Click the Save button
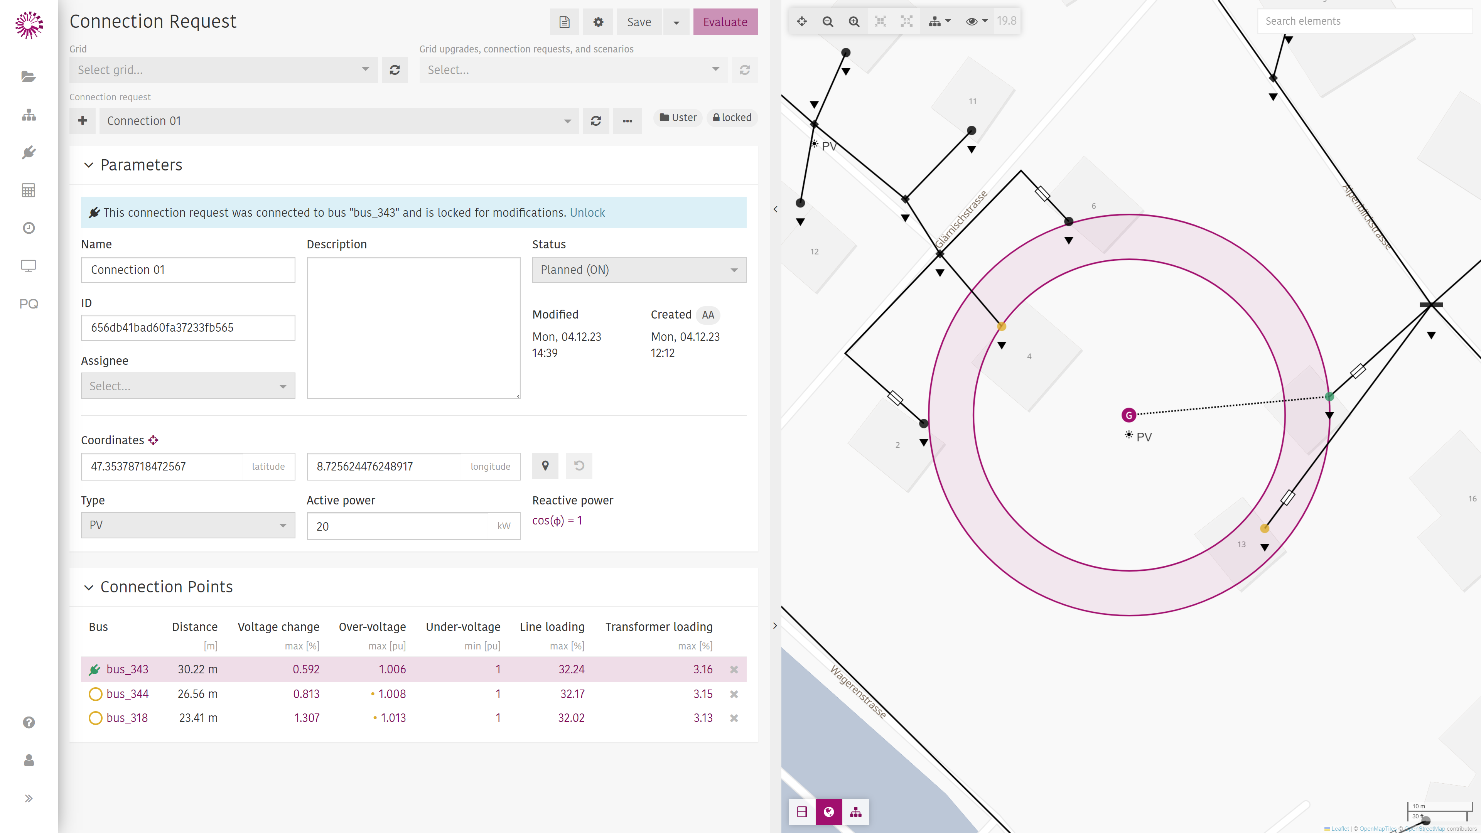This screenshot has width=1481, height=833. (639, 22)
